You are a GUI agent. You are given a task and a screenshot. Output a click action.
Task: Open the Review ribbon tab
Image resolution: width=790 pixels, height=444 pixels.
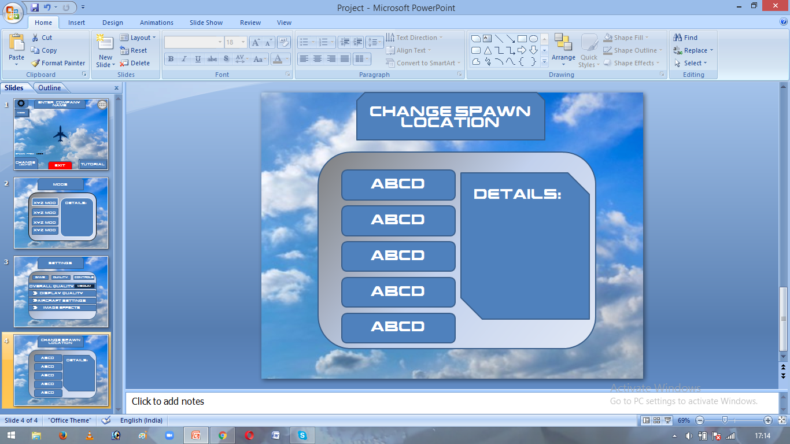[250, 23]
